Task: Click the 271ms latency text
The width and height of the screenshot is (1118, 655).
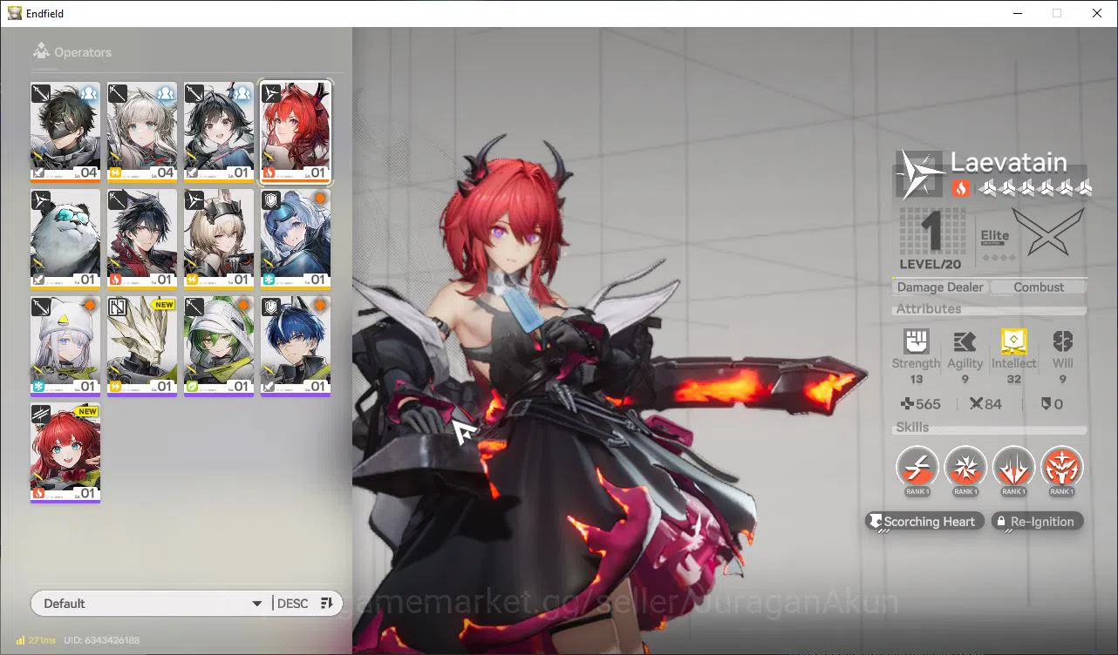Action: point(42,640)
